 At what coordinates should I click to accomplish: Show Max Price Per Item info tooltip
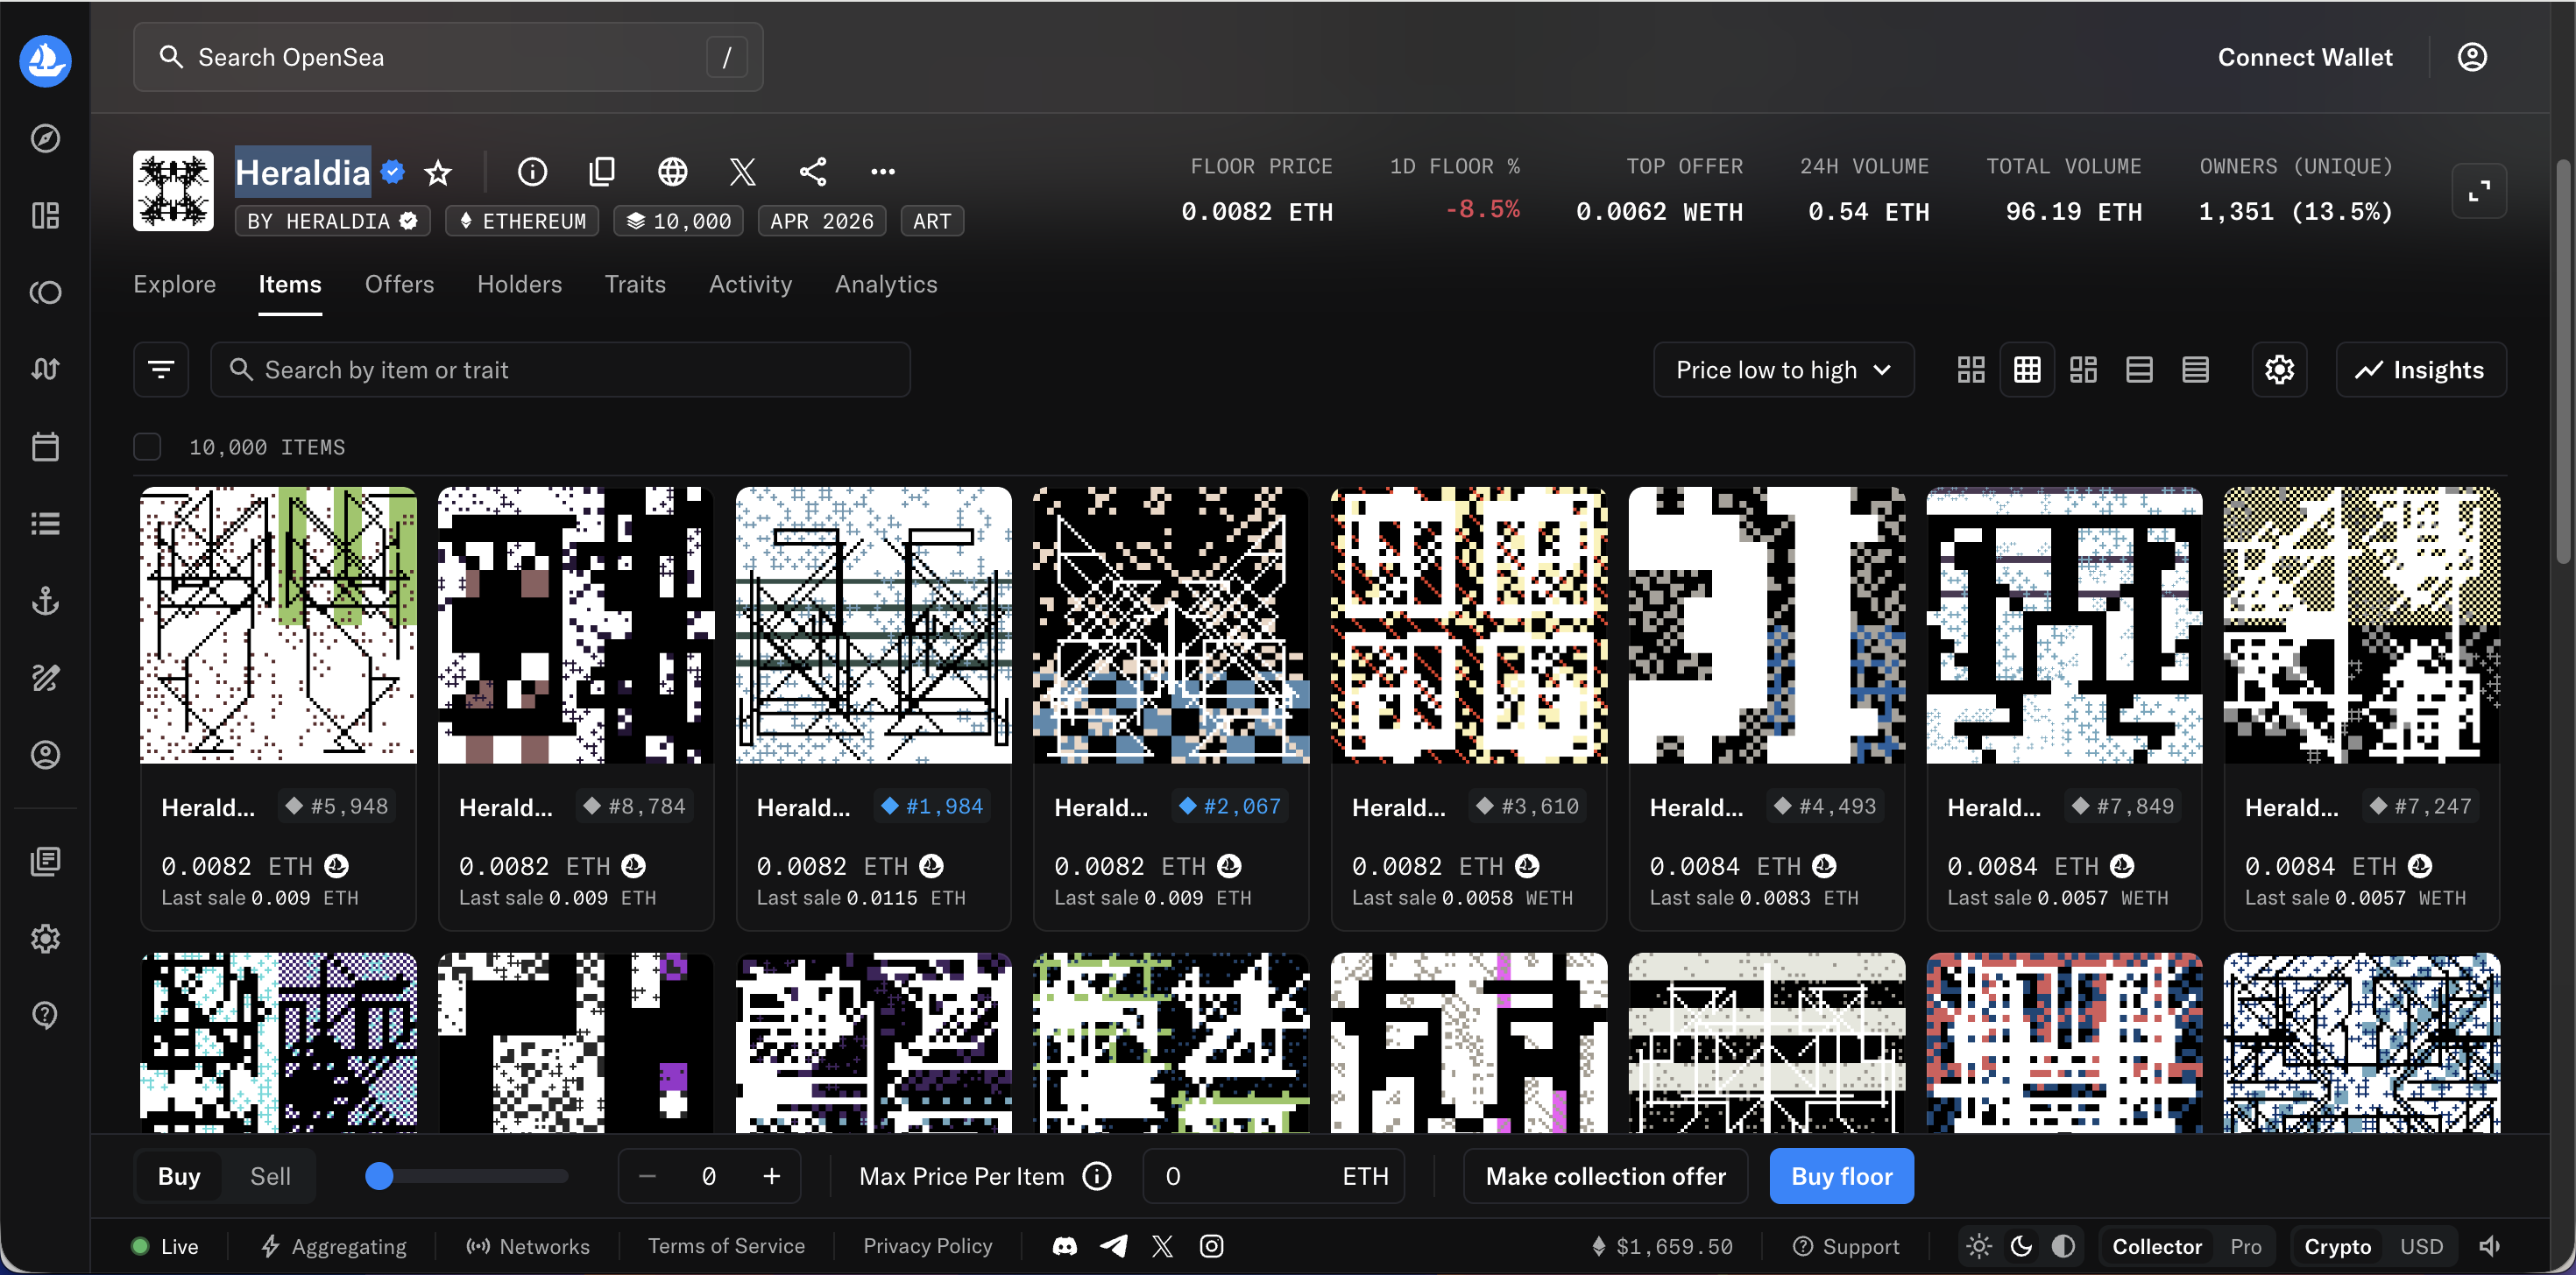pos(1097,1176)
